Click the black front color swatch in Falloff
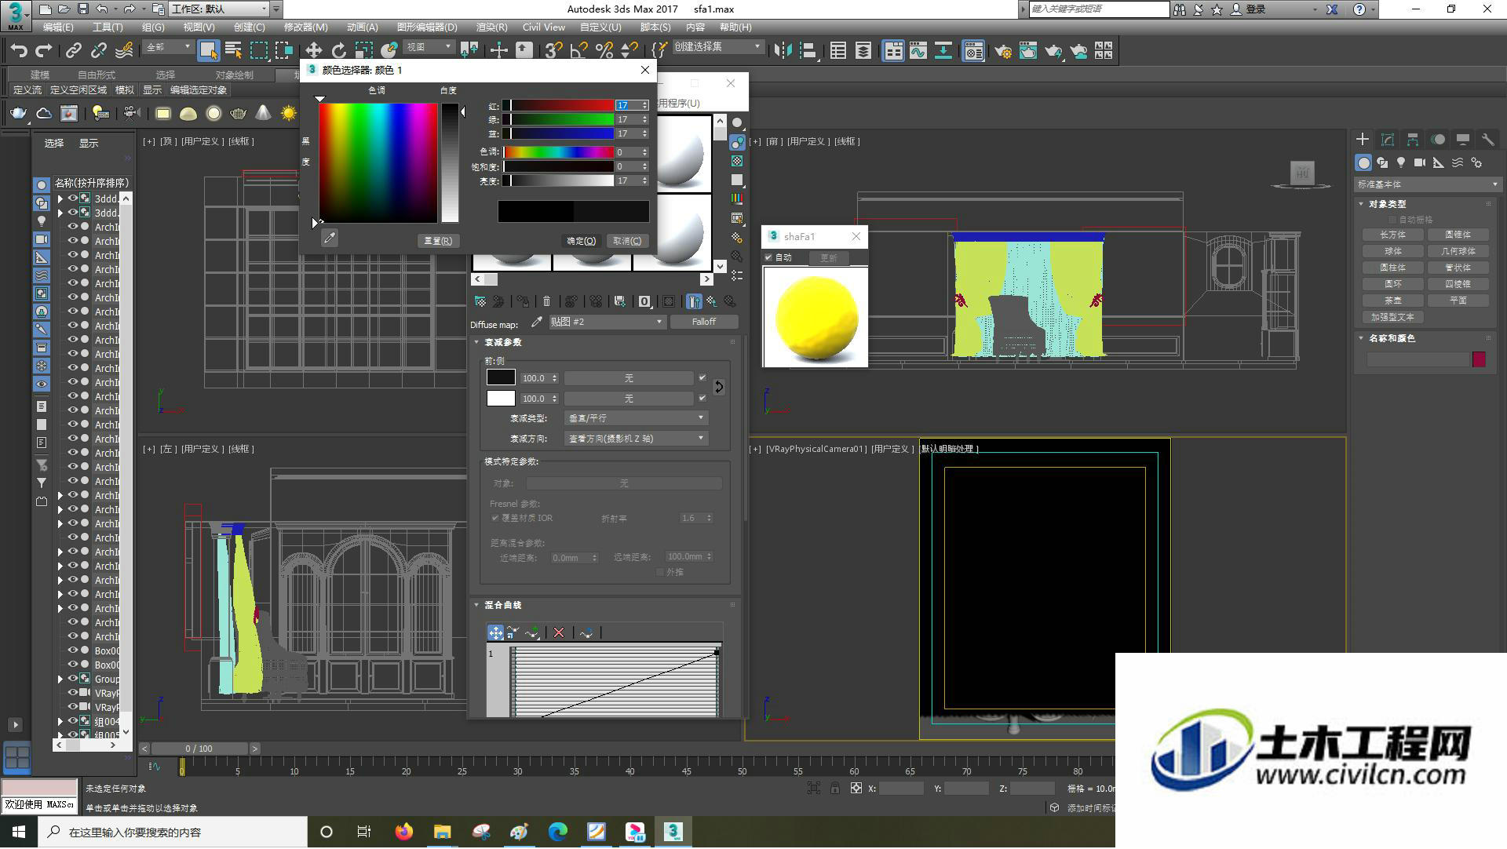1507x849 pixels. click(501, 377)
